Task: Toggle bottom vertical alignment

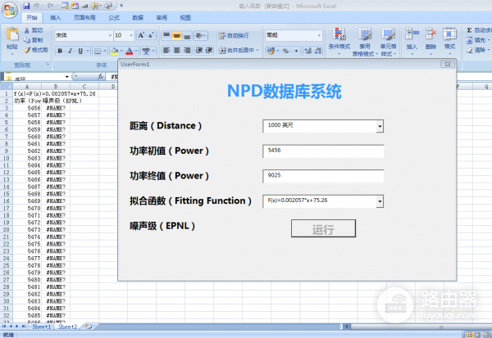Action: [187, 36]
